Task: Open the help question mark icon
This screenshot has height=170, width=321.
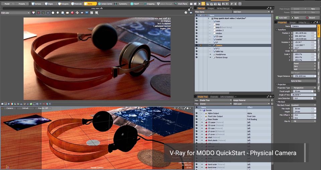Action: point(240,4)
